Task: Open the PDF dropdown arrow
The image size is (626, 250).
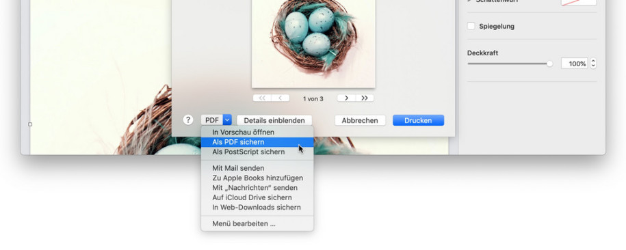Action: [227, 120]
